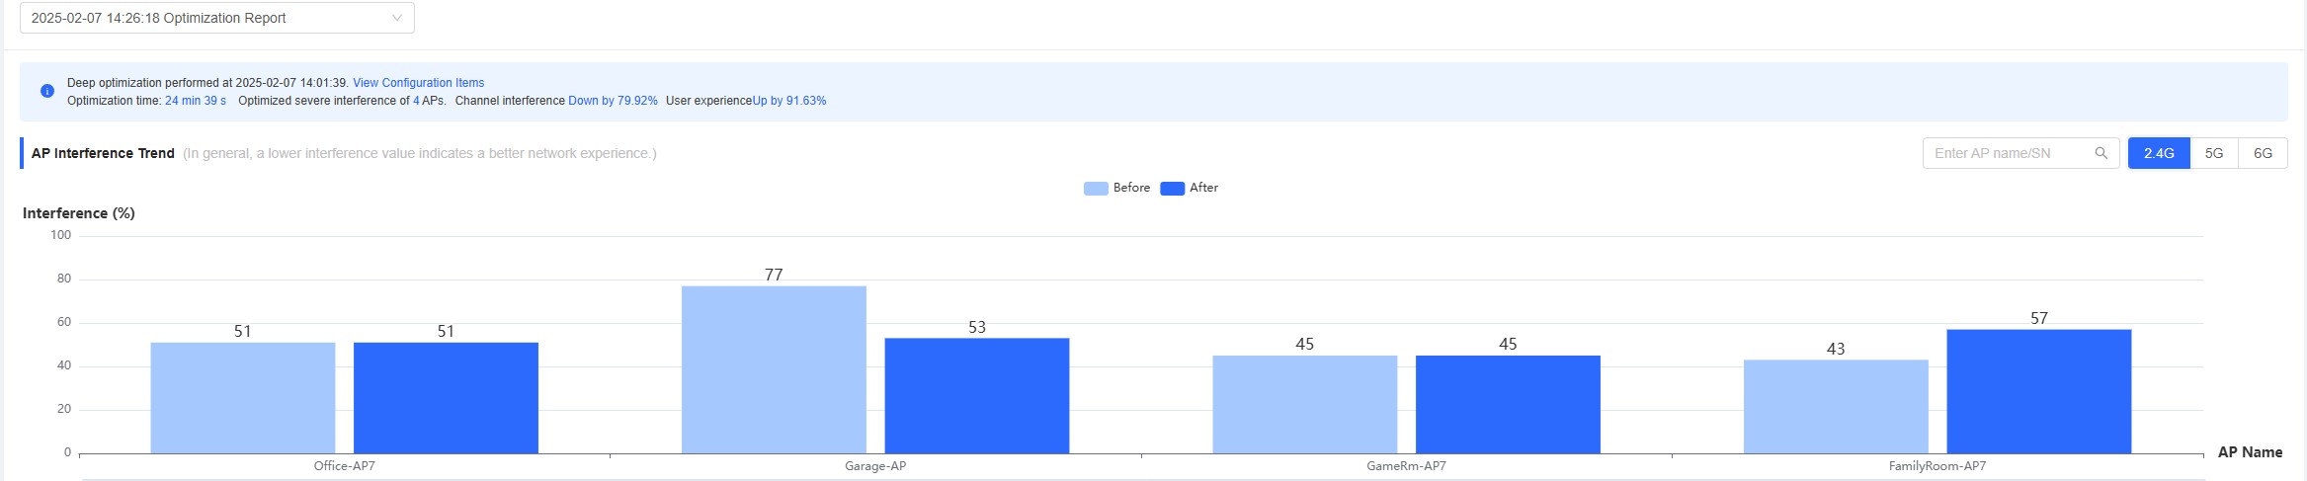This screenshot has width=2307, height=481.
Task: Click Up by 91.63% user experience text
Action: tap(789, 101)
